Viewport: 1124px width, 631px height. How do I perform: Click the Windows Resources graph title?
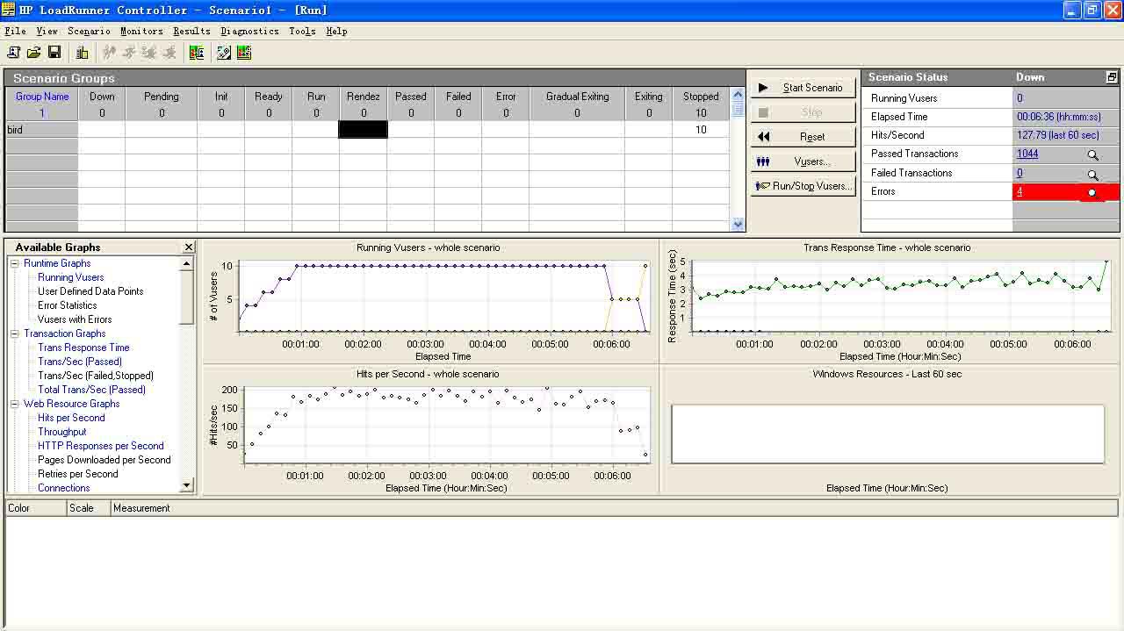(887, 374)
